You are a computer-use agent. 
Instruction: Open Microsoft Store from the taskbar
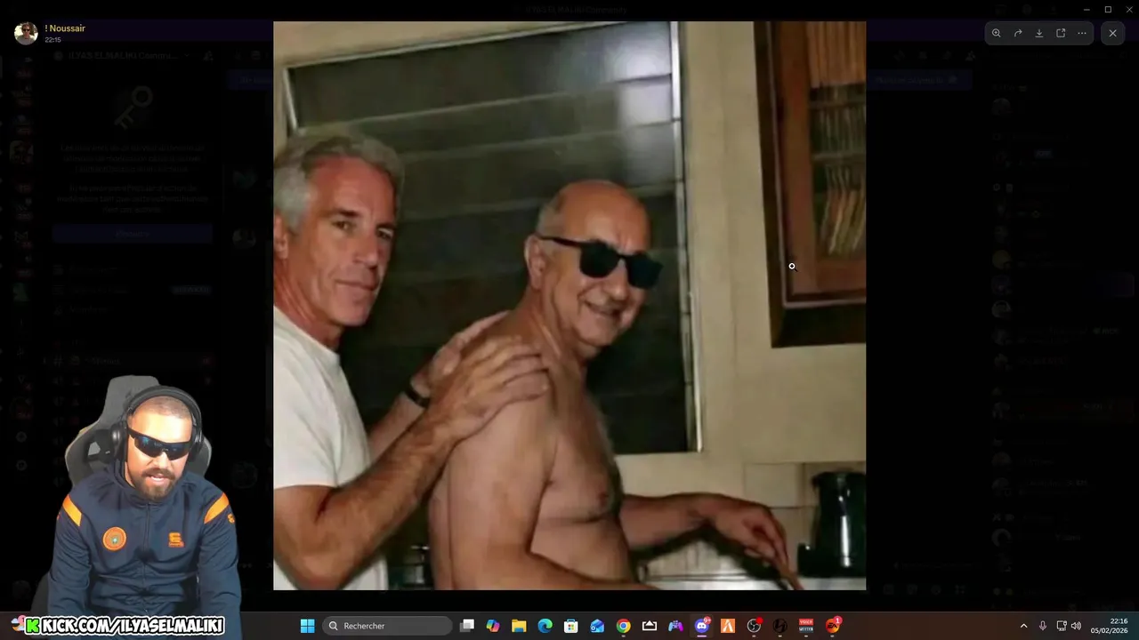tap(571, 626)
